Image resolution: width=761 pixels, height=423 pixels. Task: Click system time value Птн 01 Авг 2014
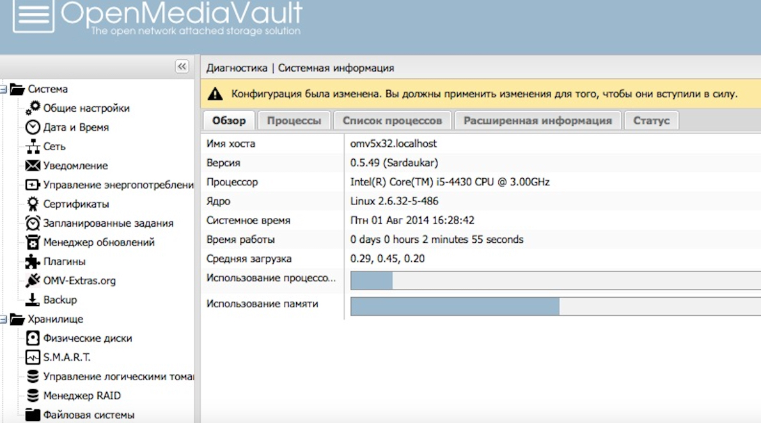point(412,220)
